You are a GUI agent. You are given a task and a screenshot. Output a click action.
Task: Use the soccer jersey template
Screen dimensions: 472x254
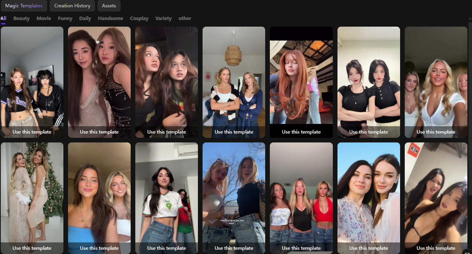coord(166,248)
